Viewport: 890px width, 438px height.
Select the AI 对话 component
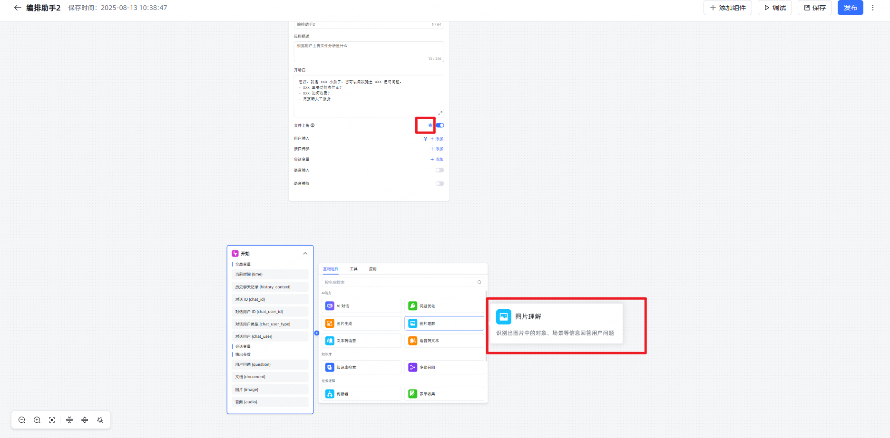362,306
